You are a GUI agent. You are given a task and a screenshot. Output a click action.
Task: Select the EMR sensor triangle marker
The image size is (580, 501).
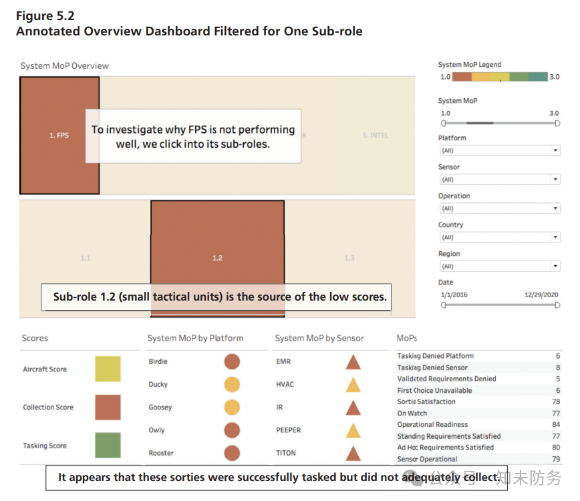point(353,362)
